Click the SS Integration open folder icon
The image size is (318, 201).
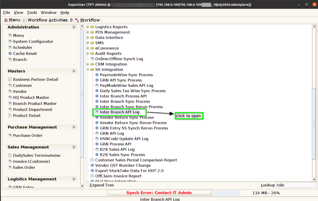[x=92, y=69]
